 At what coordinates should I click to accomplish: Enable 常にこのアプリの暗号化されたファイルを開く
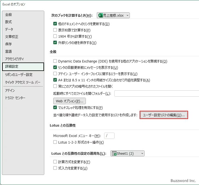(x=55, y=86)
